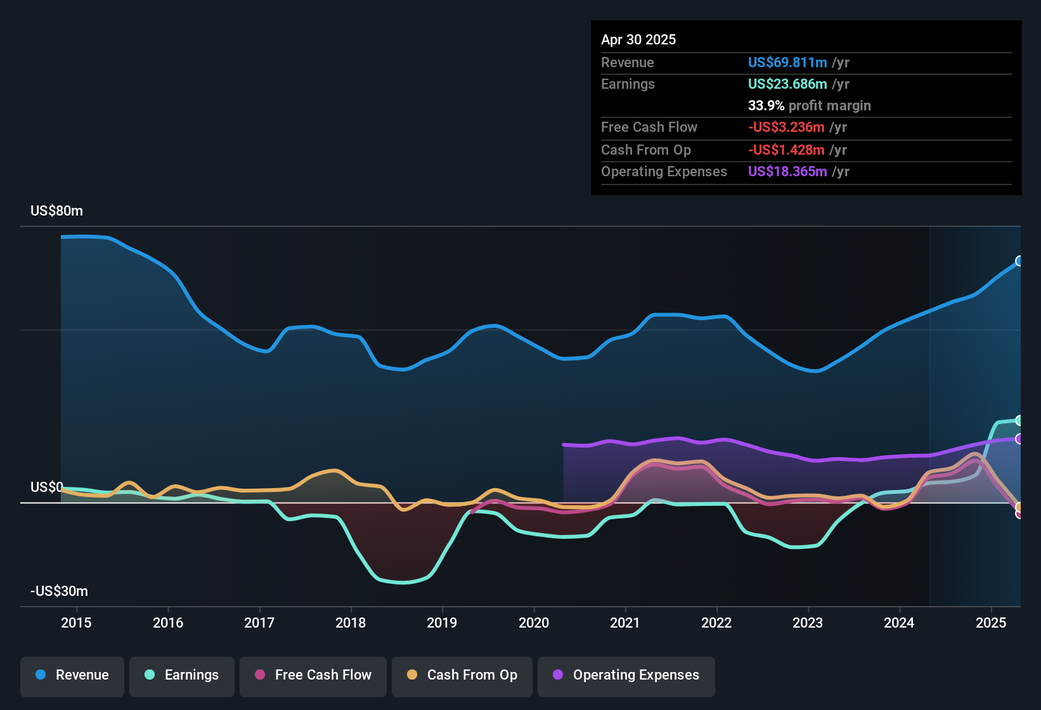1041x710 pixels.
Task: Click the blue Revenue legend dot
Action: coord(41,674)
